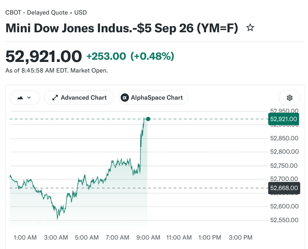Open the AlphaSpace Chart button
The image size is (308, 249).
(x=153, y=98)
